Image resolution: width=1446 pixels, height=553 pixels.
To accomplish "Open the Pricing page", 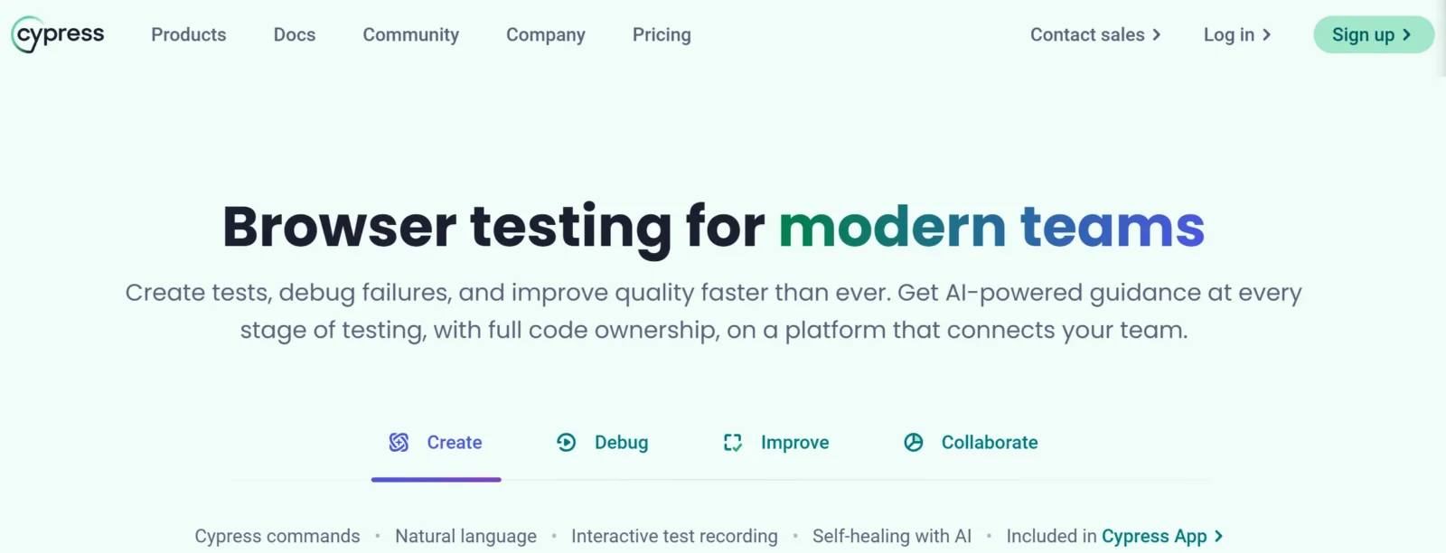I will click(x=662, y=34).
